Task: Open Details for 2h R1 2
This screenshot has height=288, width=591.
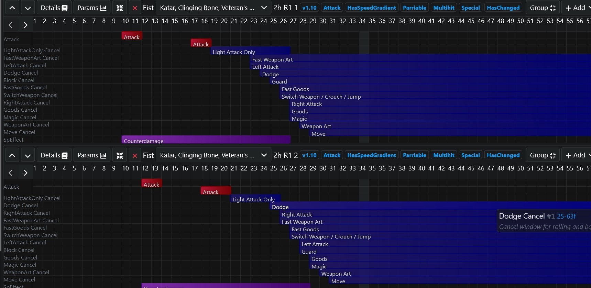Action: click(54, 155)
